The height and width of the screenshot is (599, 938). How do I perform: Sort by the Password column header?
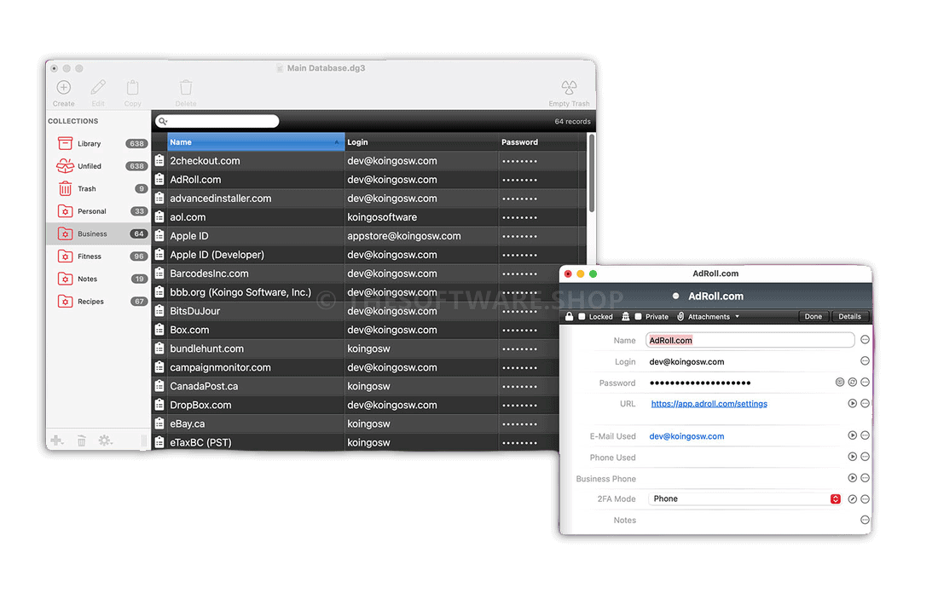(538, 142)
